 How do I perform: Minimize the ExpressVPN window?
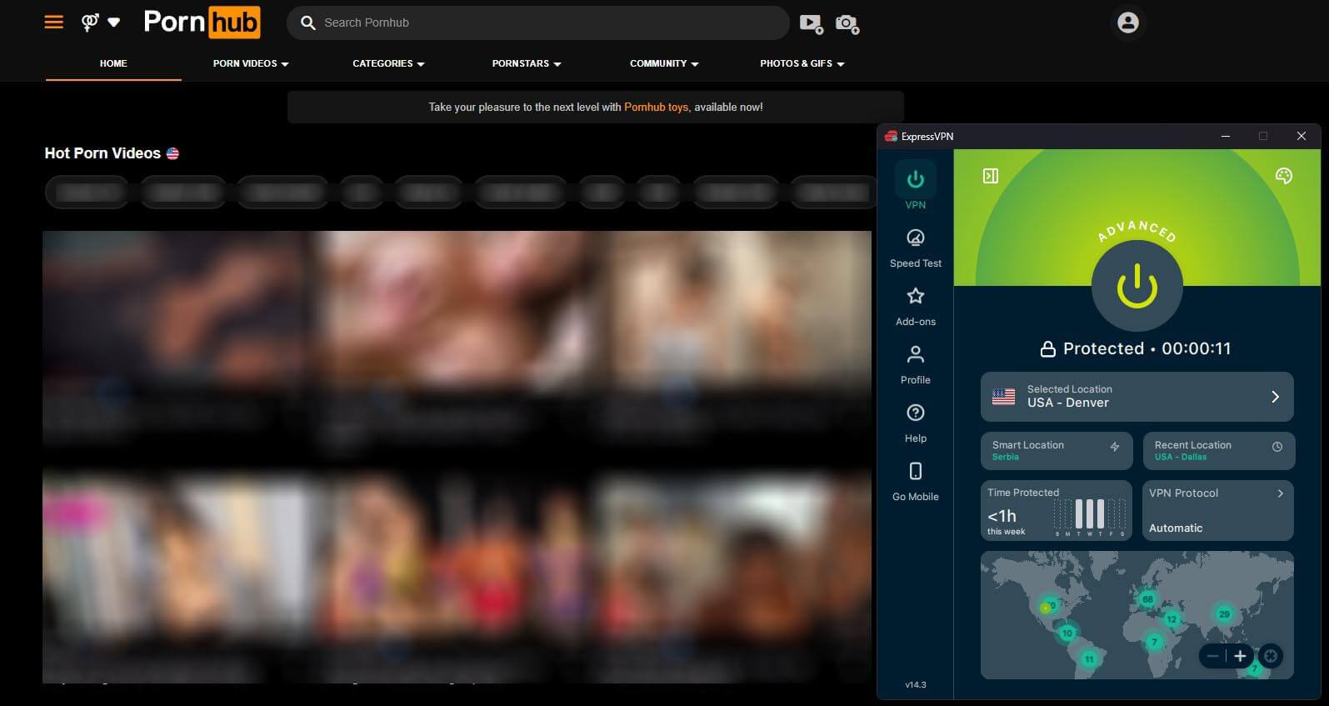pyautogui.click(x=1226, y=136)
